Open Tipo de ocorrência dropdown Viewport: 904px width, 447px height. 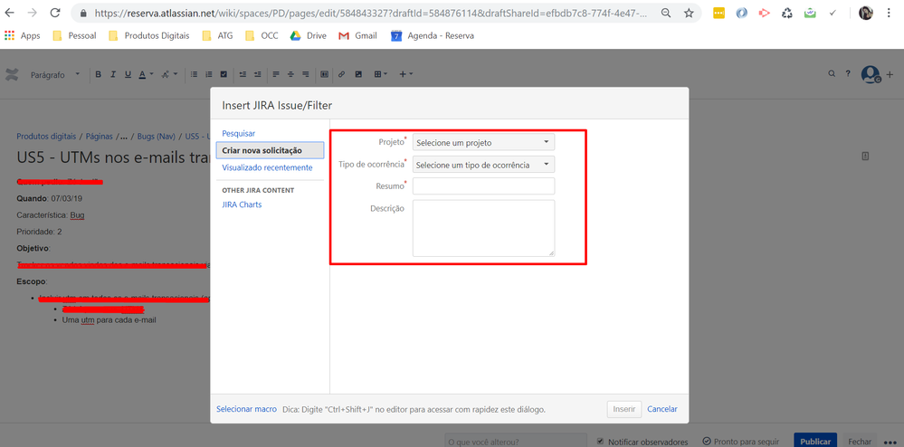pos(484,165)
